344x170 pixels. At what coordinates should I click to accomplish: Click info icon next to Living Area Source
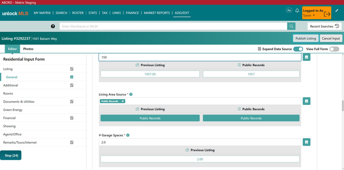[131, 94]
